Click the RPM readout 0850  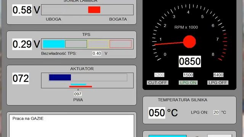tap(190, 62)
